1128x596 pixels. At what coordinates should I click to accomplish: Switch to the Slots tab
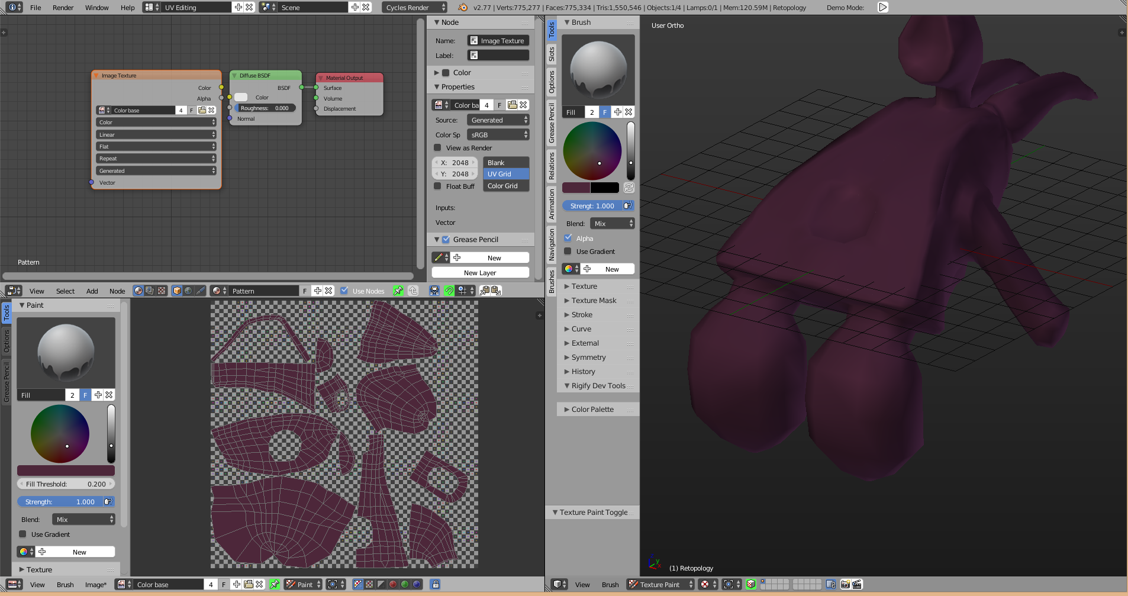pyautogui.click(x=552, y=54)
